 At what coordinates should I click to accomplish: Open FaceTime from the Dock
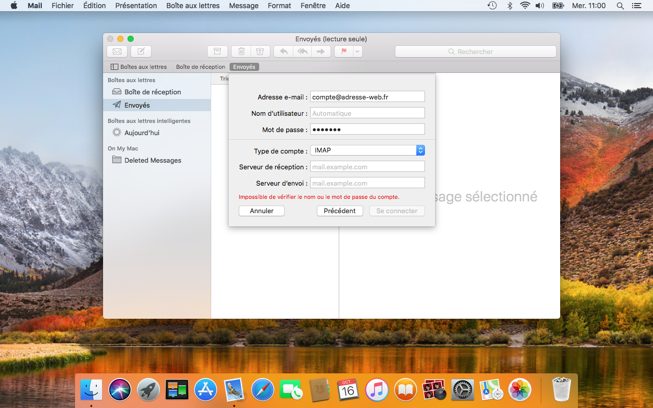(291, 390)
